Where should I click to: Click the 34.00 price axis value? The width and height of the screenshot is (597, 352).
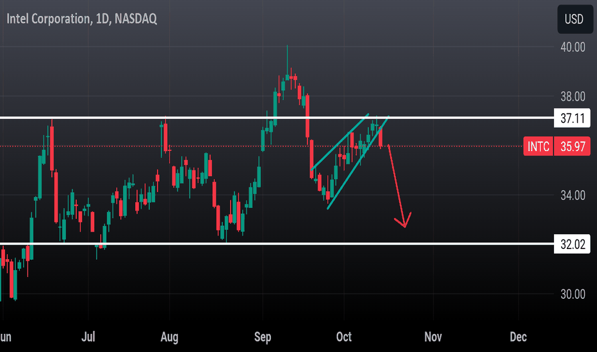[573, 196]
